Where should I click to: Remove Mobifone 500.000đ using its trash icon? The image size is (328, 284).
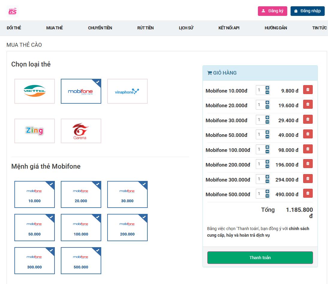click(308, 193)
